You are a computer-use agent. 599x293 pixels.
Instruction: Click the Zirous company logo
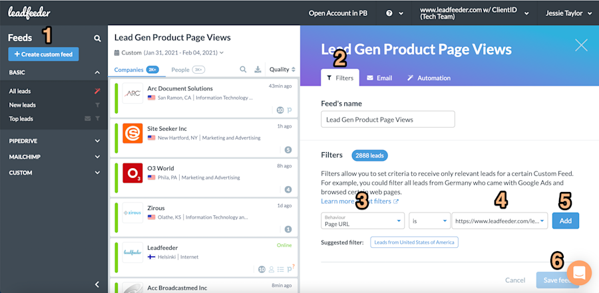click(132, 213)
